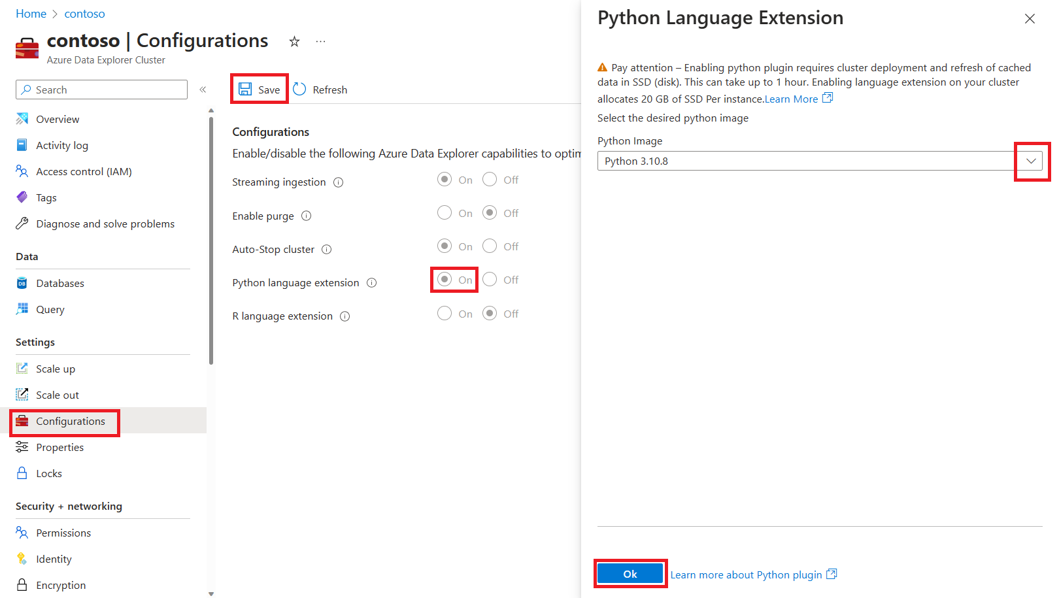This screenshot has height=598, width=1059.
Task: Go to the Home breadcrumb
Action: tap(31, 14)
